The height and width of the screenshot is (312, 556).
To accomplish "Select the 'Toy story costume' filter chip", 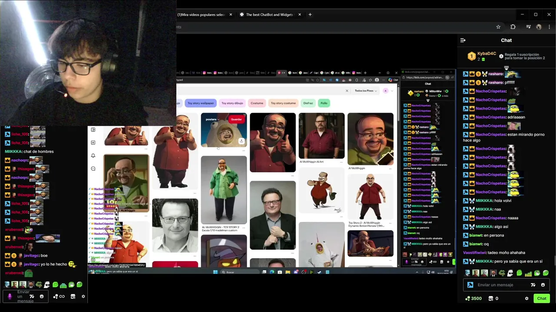I will click(283, 103).
